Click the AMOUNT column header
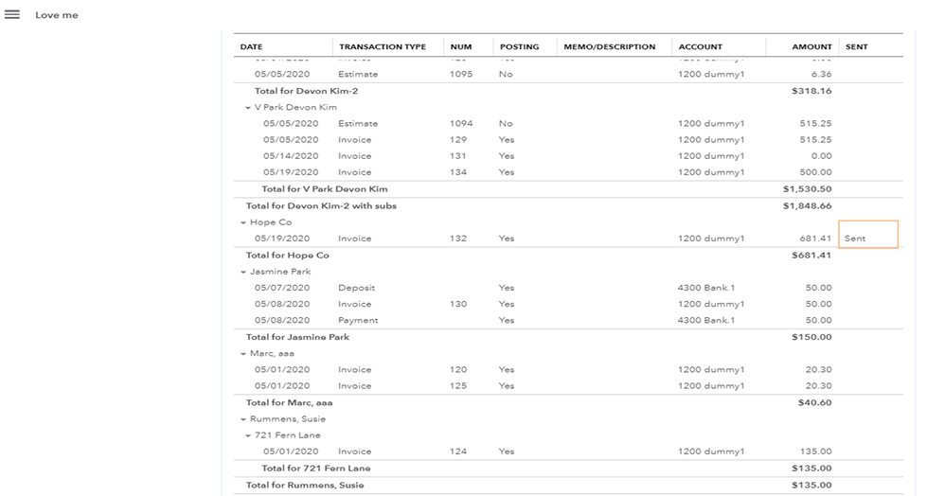The height and width of the screenshot is (496, 945). (811, 46)
